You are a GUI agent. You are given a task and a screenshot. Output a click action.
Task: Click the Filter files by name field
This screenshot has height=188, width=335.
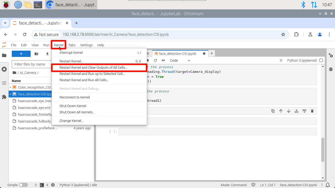pos(32,64)
